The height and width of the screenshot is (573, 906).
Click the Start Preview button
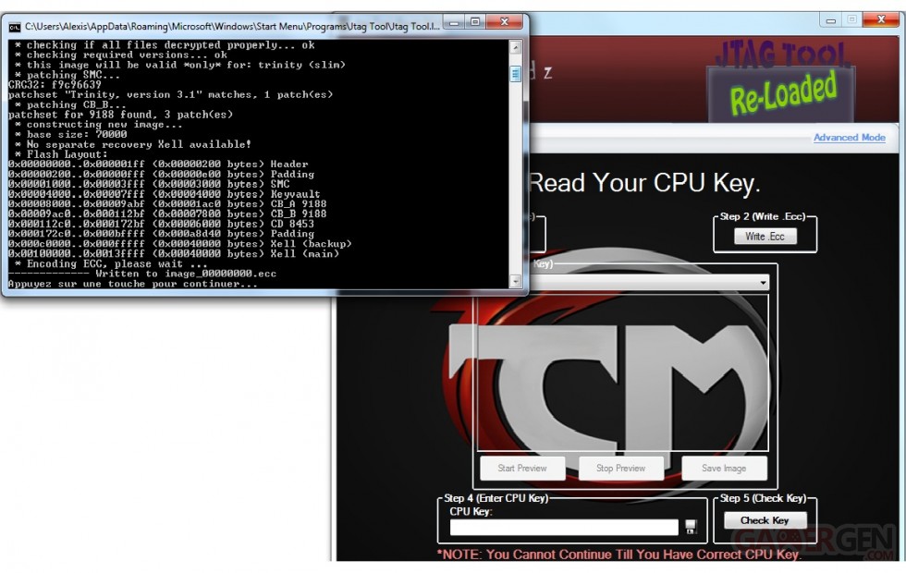521,468
